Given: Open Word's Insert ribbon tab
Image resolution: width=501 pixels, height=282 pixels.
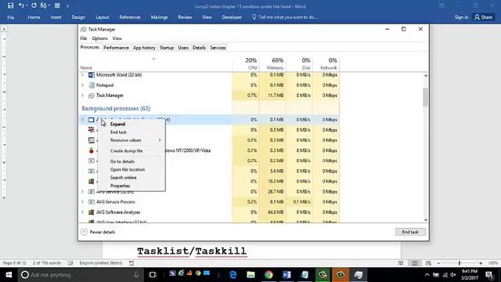Looking at the screenshot, I should click(x=56, y=17).
